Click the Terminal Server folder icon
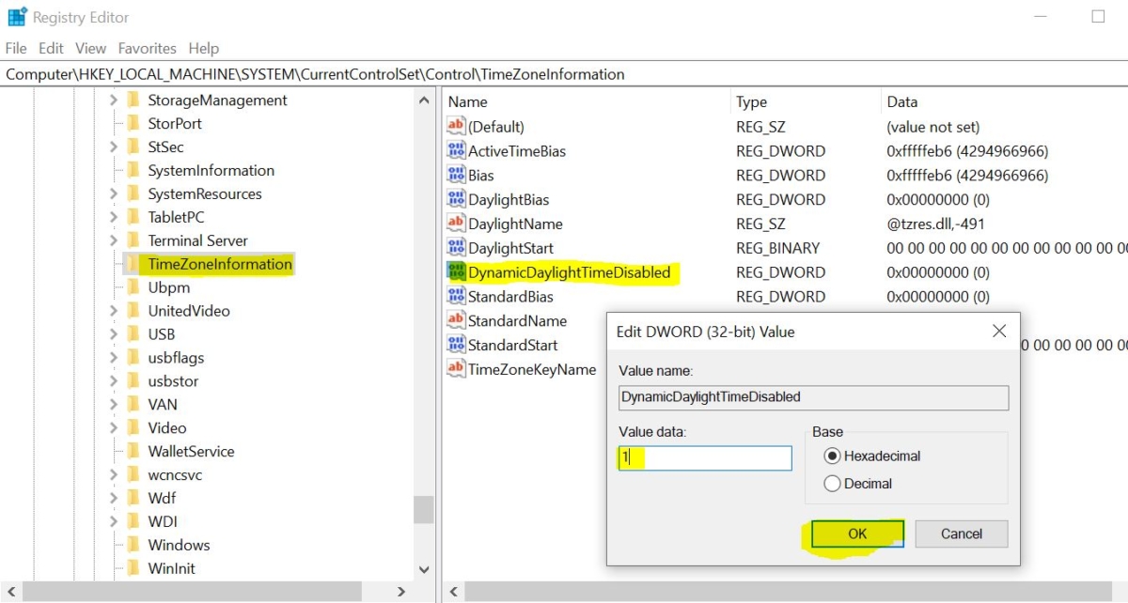 (133, 240)
